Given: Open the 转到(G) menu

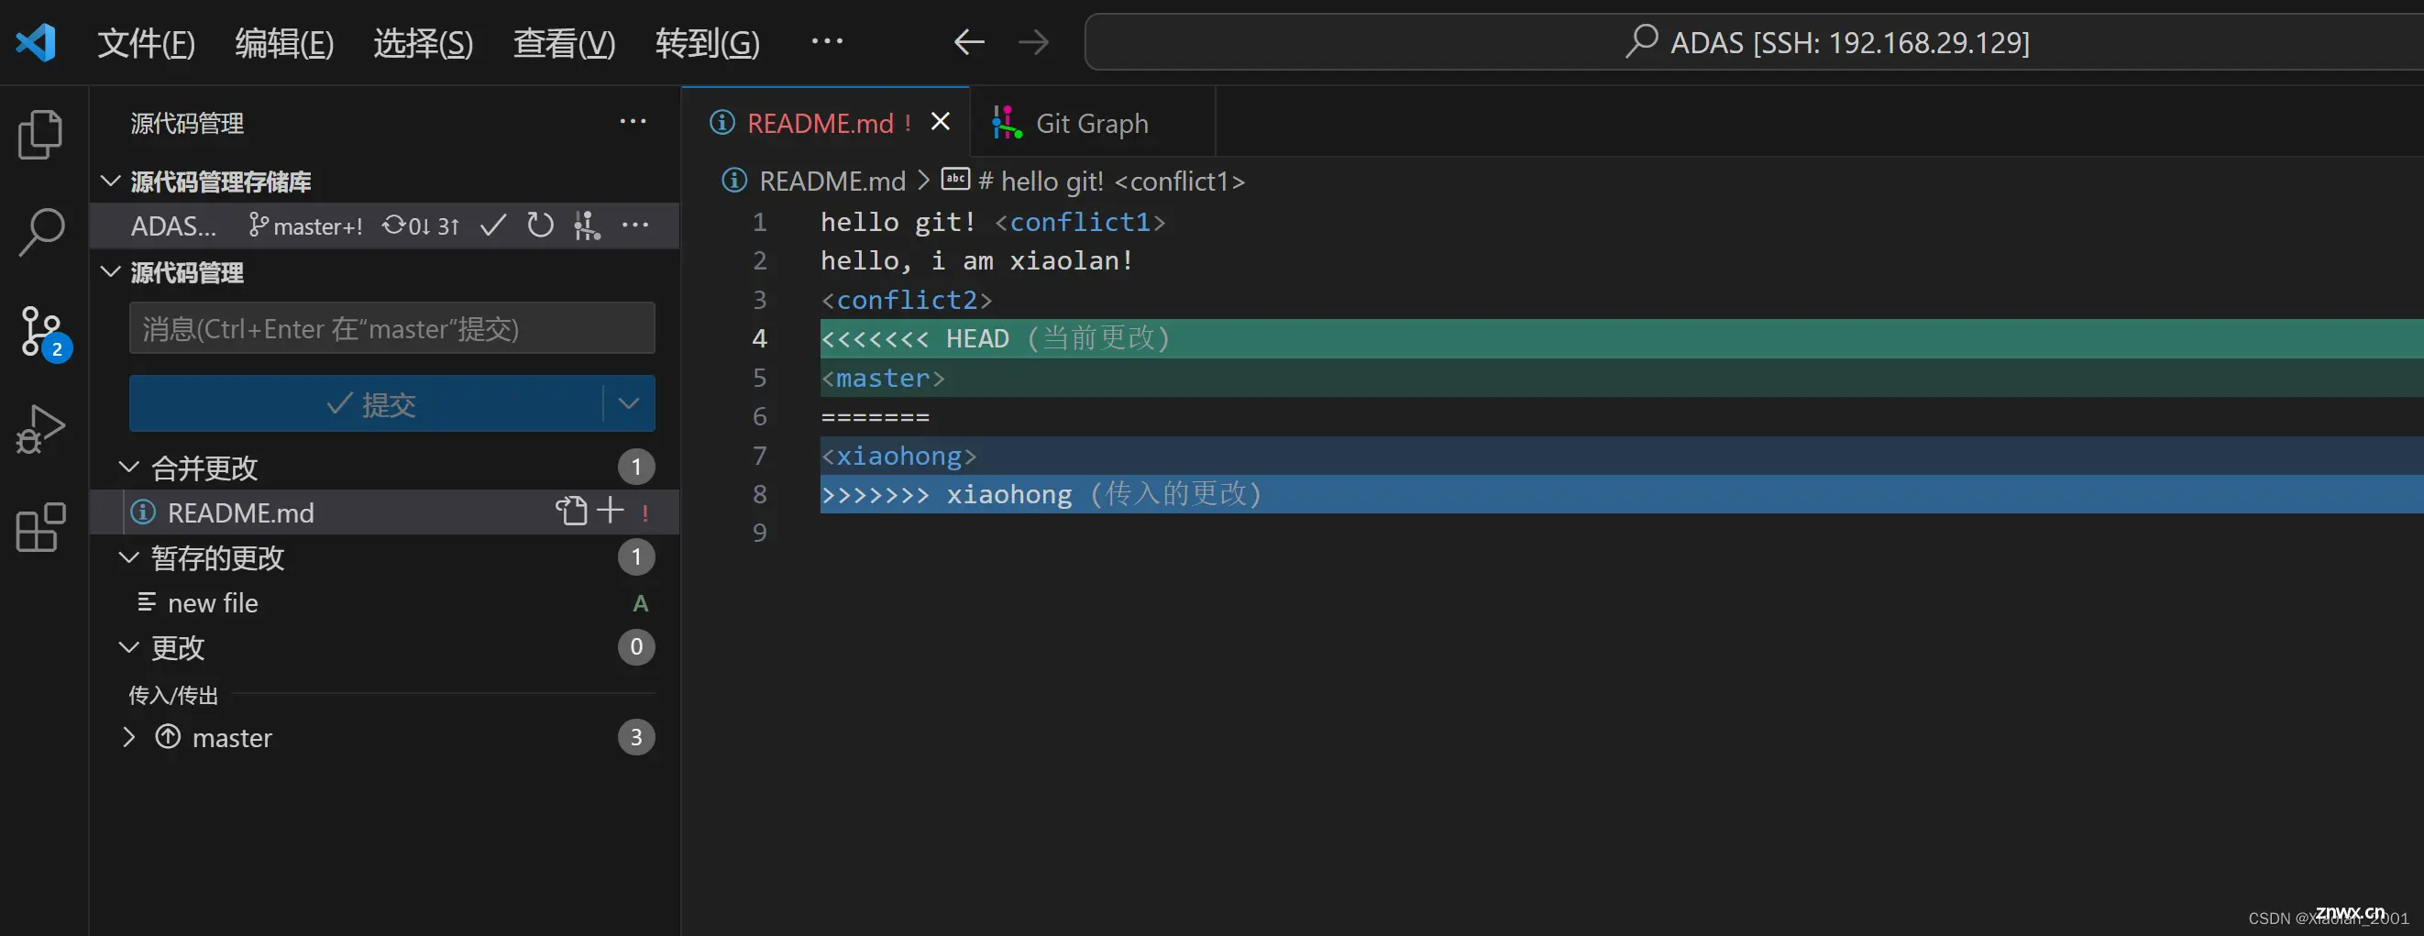Looking at the screenshot, I should pyautogui.click(x=708, y=42).
